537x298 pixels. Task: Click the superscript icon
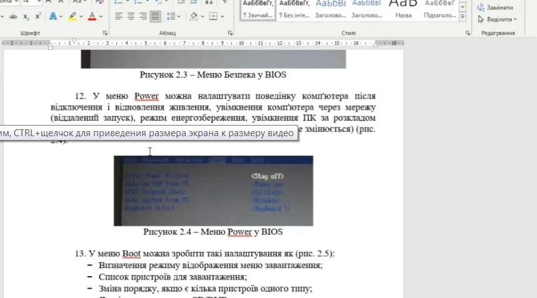click(38, 16)
